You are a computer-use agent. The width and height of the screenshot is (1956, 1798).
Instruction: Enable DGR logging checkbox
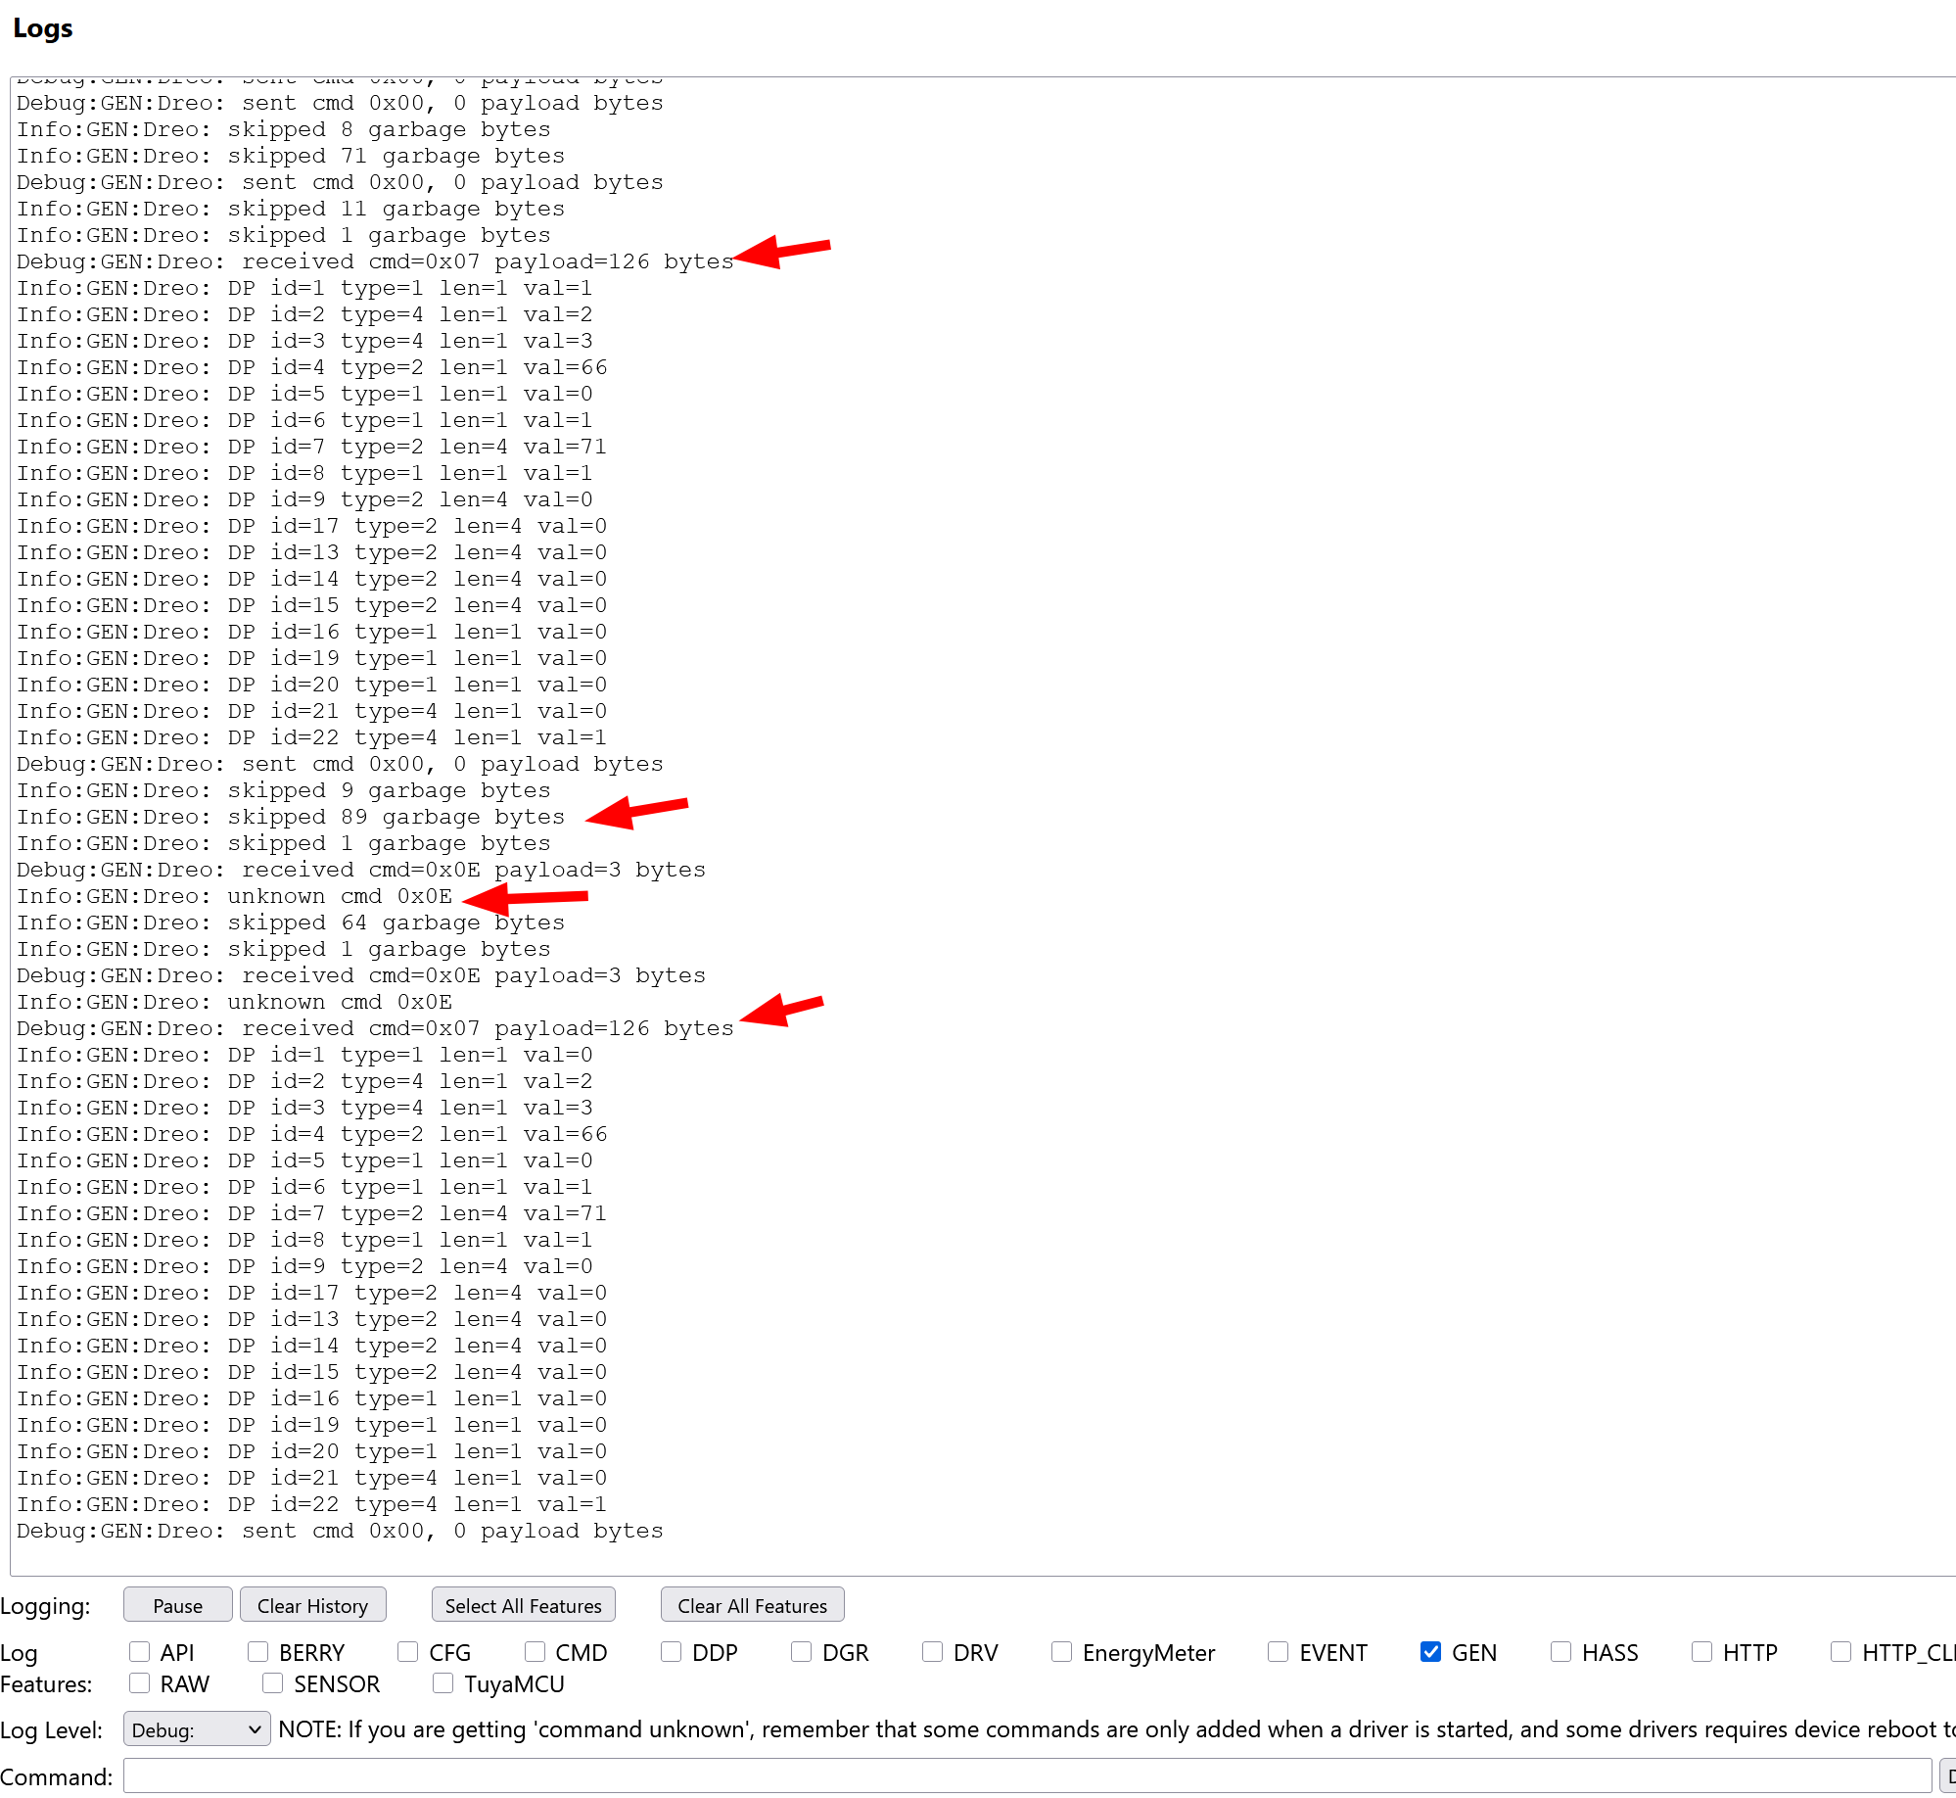pyautogui.click(x=802, y=1652)
